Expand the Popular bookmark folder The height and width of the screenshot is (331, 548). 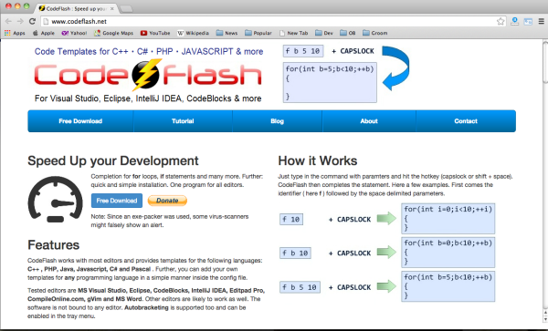coord(258,33)
